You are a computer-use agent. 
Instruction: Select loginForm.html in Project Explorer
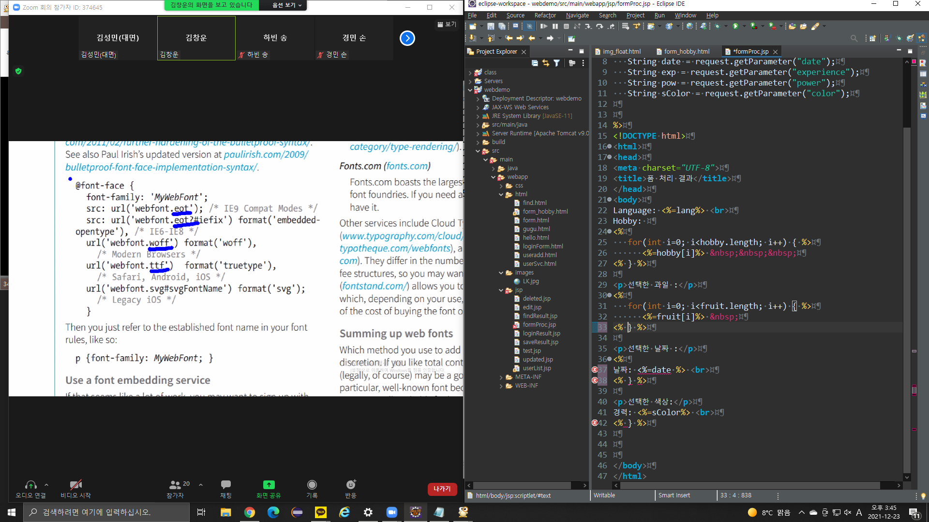coord(542,246)
